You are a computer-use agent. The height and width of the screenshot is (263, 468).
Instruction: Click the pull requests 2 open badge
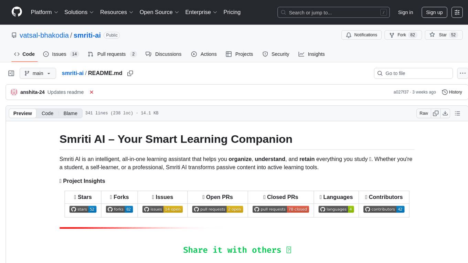pyautogui.click(x=217, y=209)
